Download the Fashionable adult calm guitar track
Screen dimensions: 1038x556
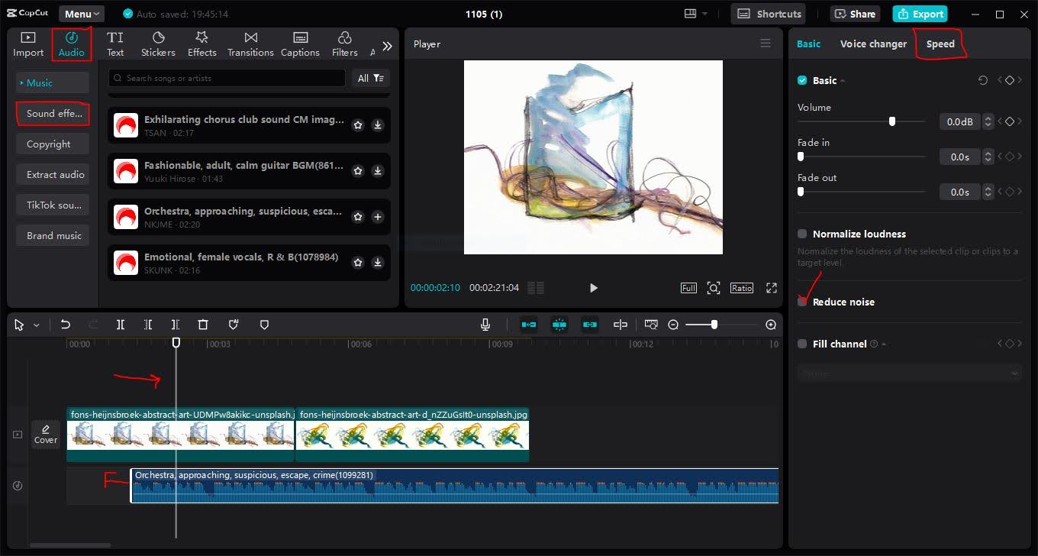point(377,171)
